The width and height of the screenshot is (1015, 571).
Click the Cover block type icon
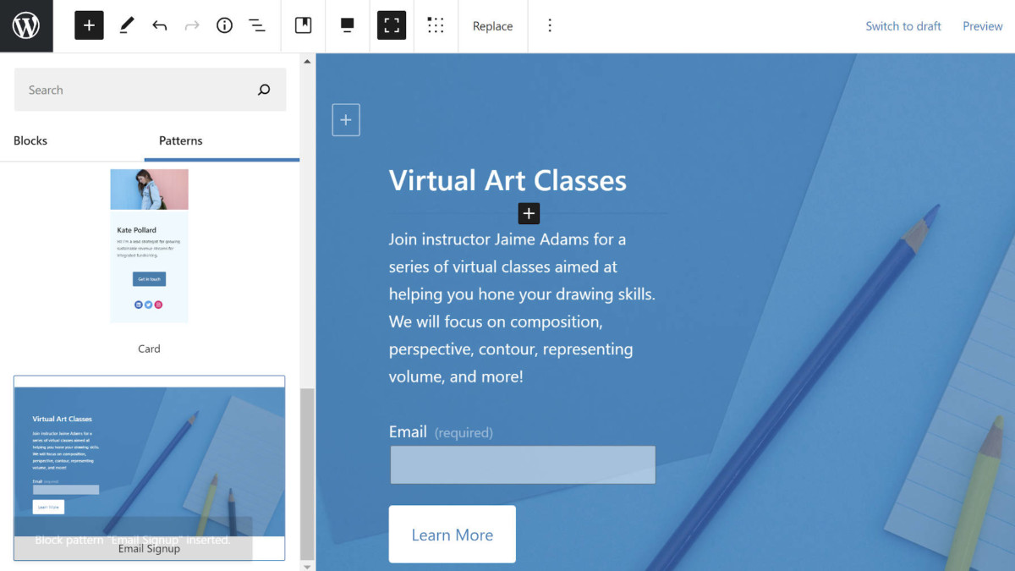[x=303, y=26]
